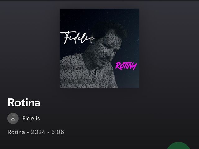Screen dimensions: 199x149
Task: Select the grey person silhouette icon
Action: [x=13, y=118]
